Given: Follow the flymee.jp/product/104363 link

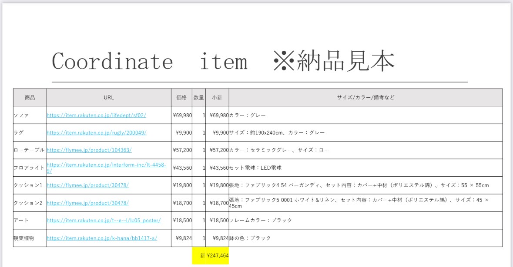Looking at the screenshot, I should 89,150.
